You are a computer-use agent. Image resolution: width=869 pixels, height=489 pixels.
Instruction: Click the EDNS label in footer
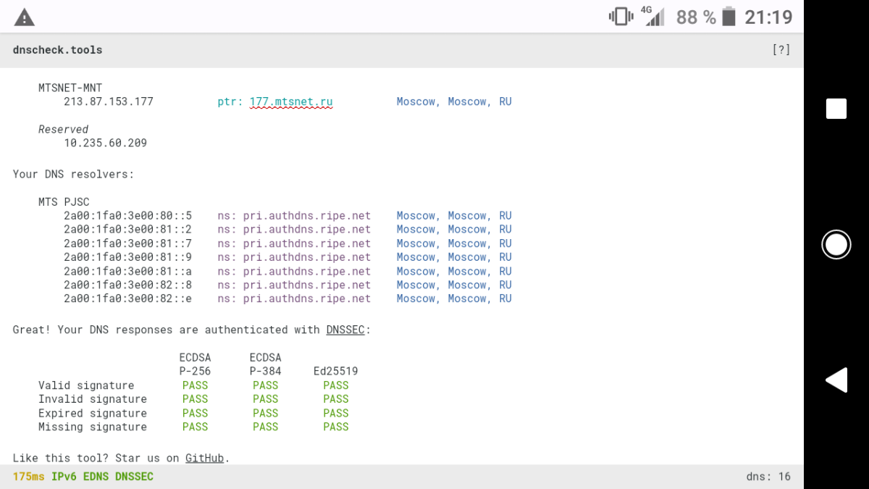point(98,477)
